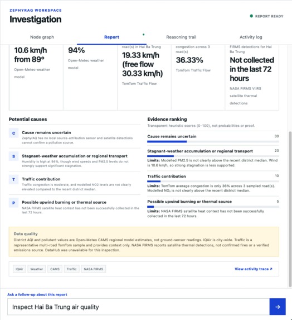The image size is (292, 320).
Task: Click 'Possible upwind burning or thermal source' cause title
Action: click(64, 202)
